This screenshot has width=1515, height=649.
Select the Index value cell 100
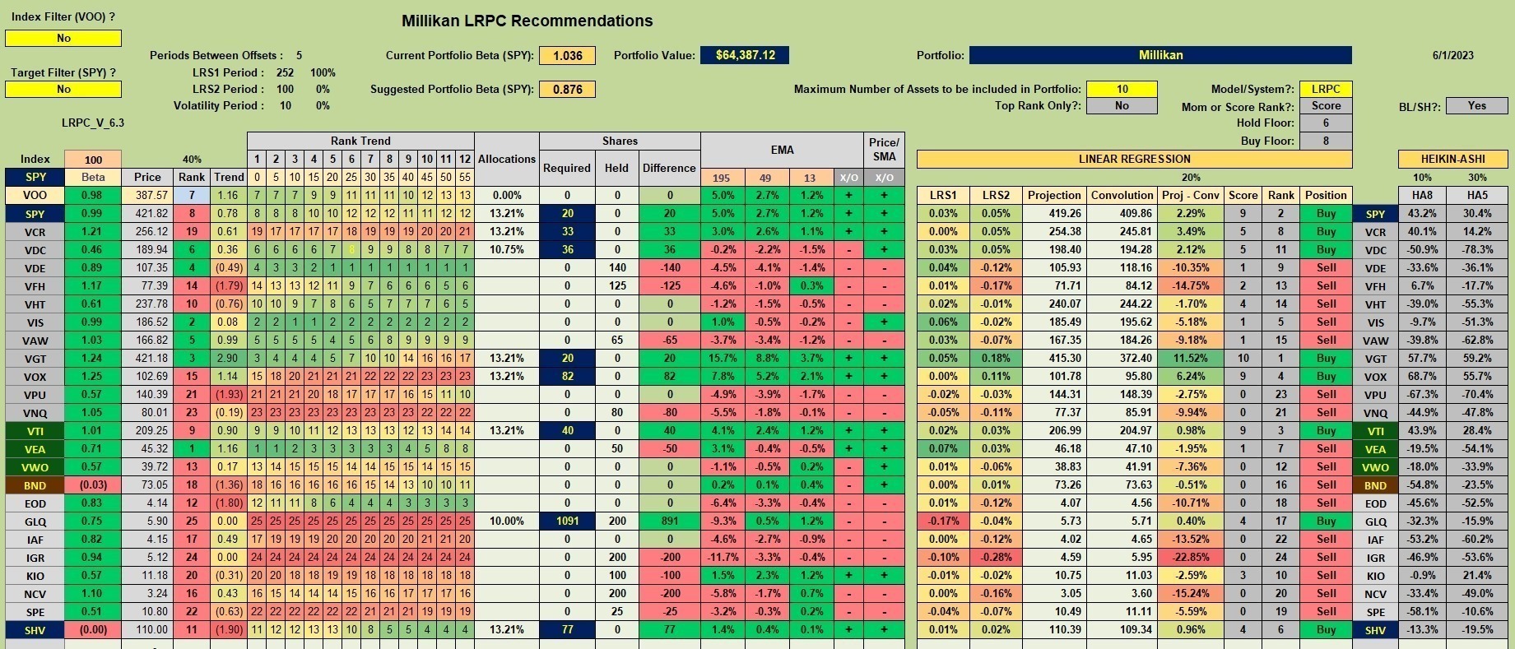[x=93, y=160]
